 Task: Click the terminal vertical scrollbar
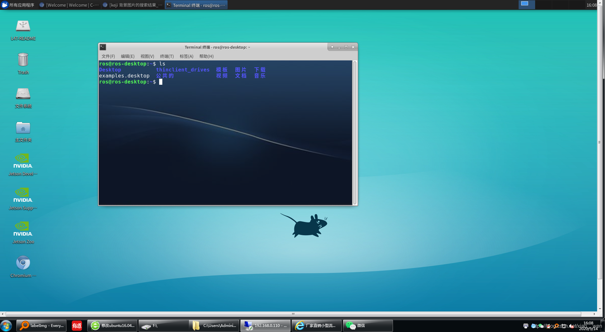click(x=355, y=132)
